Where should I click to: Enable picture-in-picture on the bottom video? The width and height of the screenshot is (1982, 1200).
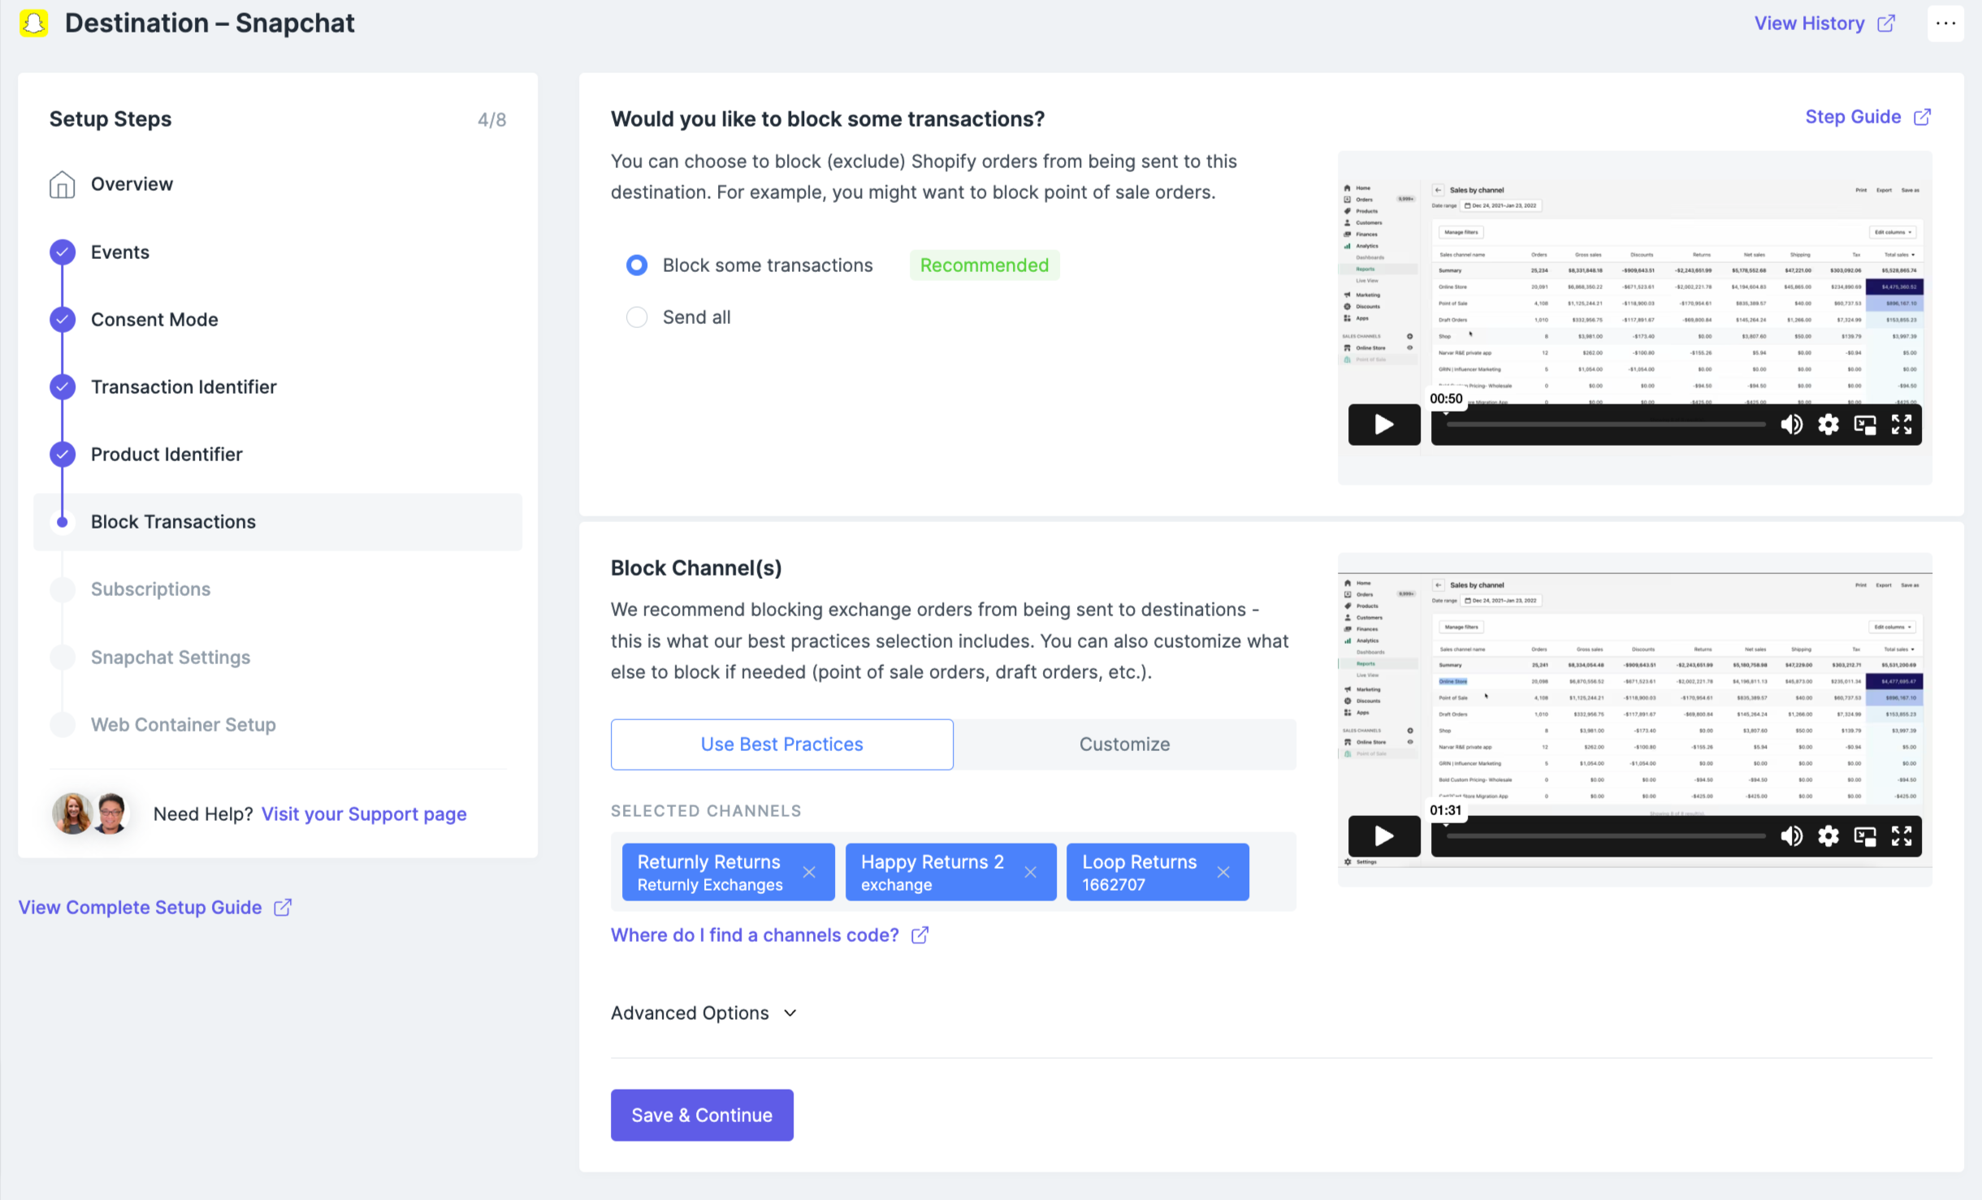[1865, 836]
